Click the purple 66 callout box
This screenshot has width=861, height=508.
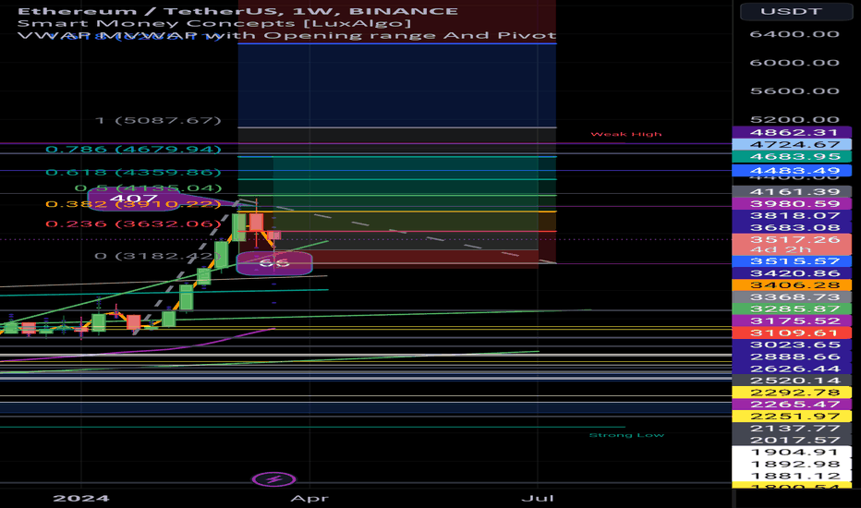click(x=274, y=263)
